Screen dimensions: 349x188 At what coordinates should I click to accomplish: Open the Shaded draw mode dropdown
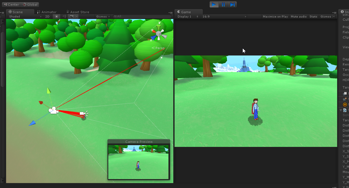[25, 17]
